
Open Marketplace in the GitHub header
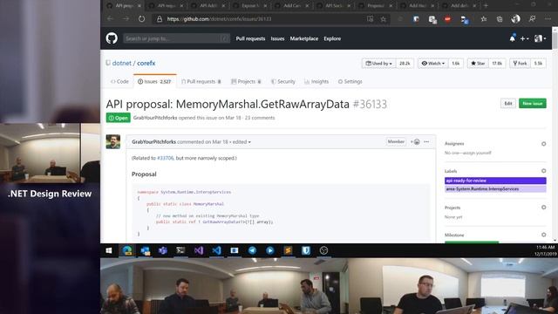pos(304,38)
